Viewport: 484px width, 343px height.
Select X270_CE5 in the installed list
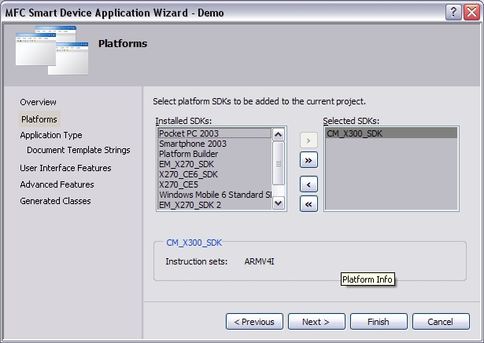215,184
